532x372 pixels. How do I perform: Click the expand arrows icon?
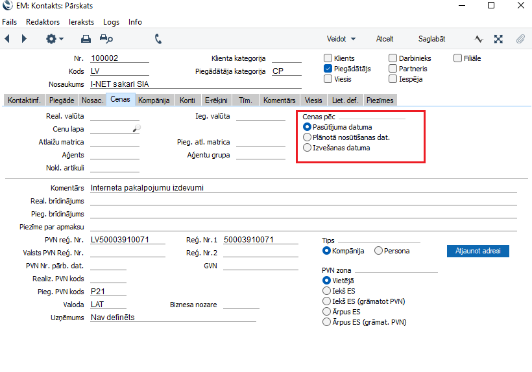point(498,39)
